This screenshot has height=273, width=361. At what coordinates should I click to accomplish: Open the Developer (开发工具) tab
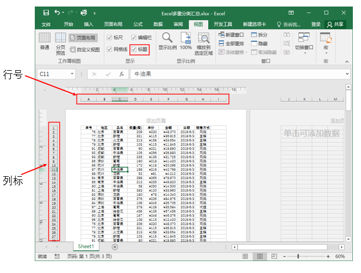[222, 24]
